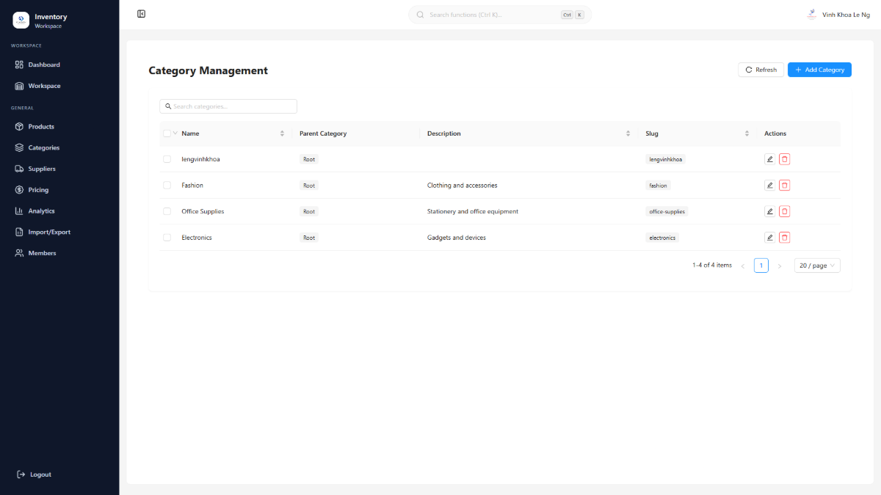Open the 20 / page dropdown
The image size is (881, 495).
(816, 265)
